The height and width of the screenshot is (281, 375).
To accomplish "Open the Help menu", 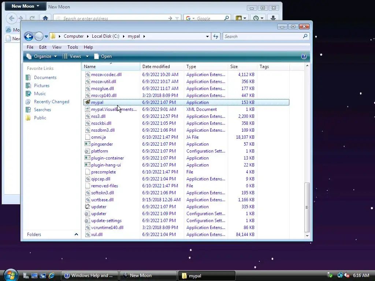I will [x=88, y=47].
